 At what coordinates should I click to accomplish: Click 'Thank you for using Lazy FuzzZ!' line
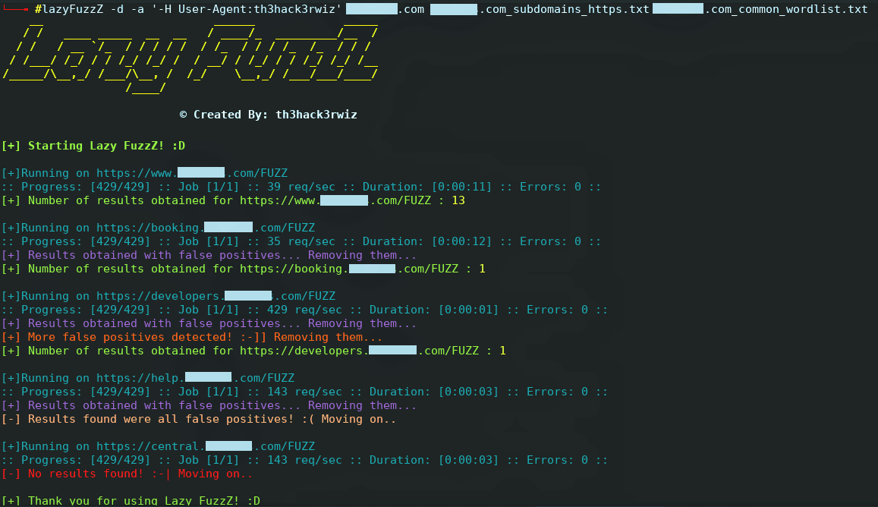click(x=131, y=501)
